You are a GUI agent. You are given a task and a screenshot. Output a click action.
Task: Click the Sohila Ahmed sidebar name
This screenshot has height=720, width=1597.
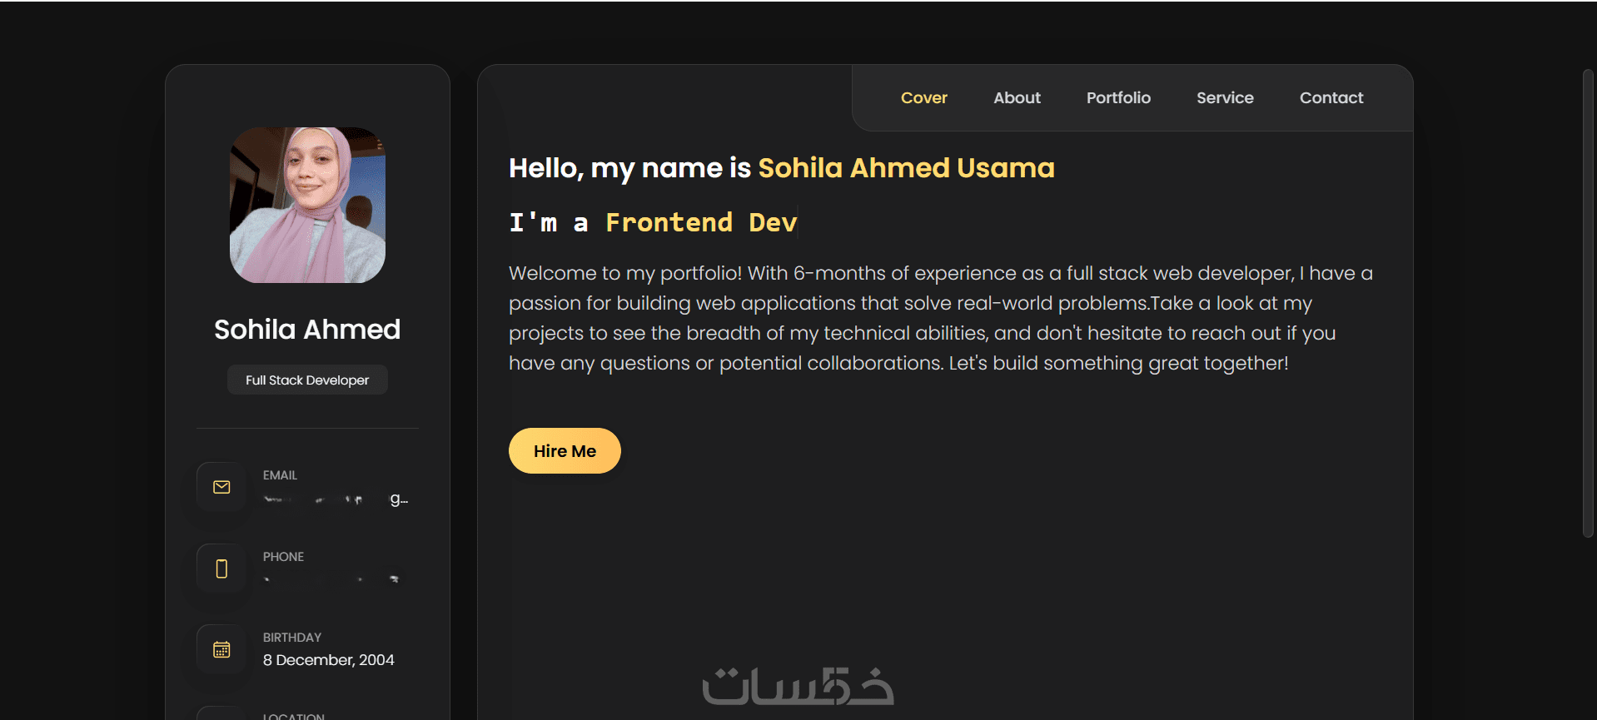307,330
